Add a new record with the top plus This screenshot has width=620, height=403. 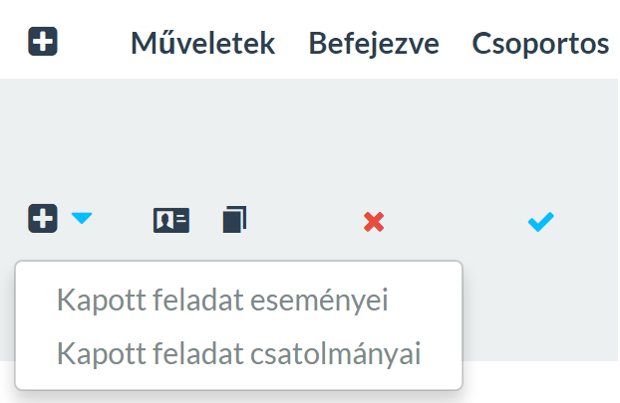43,43
